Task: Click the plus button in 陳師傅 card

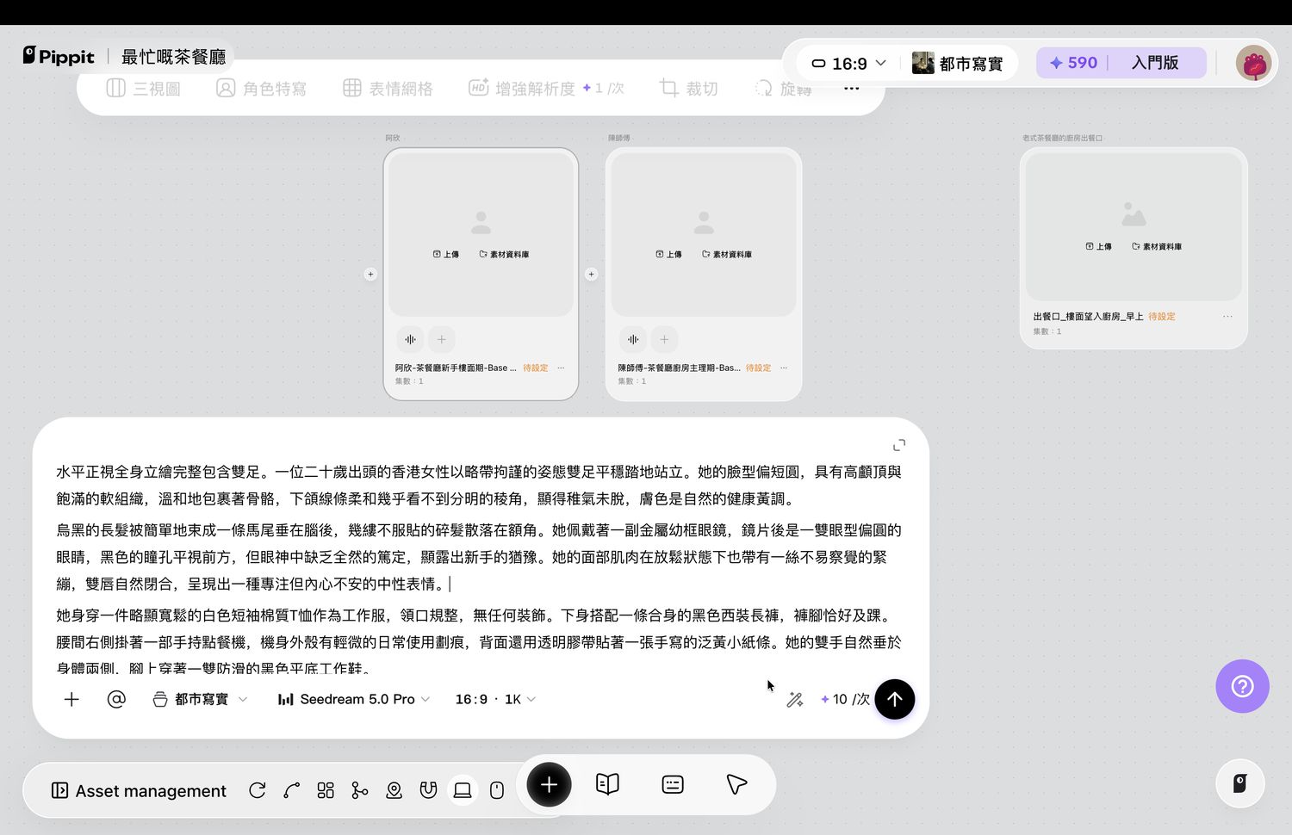Action: tap(664, 339)
